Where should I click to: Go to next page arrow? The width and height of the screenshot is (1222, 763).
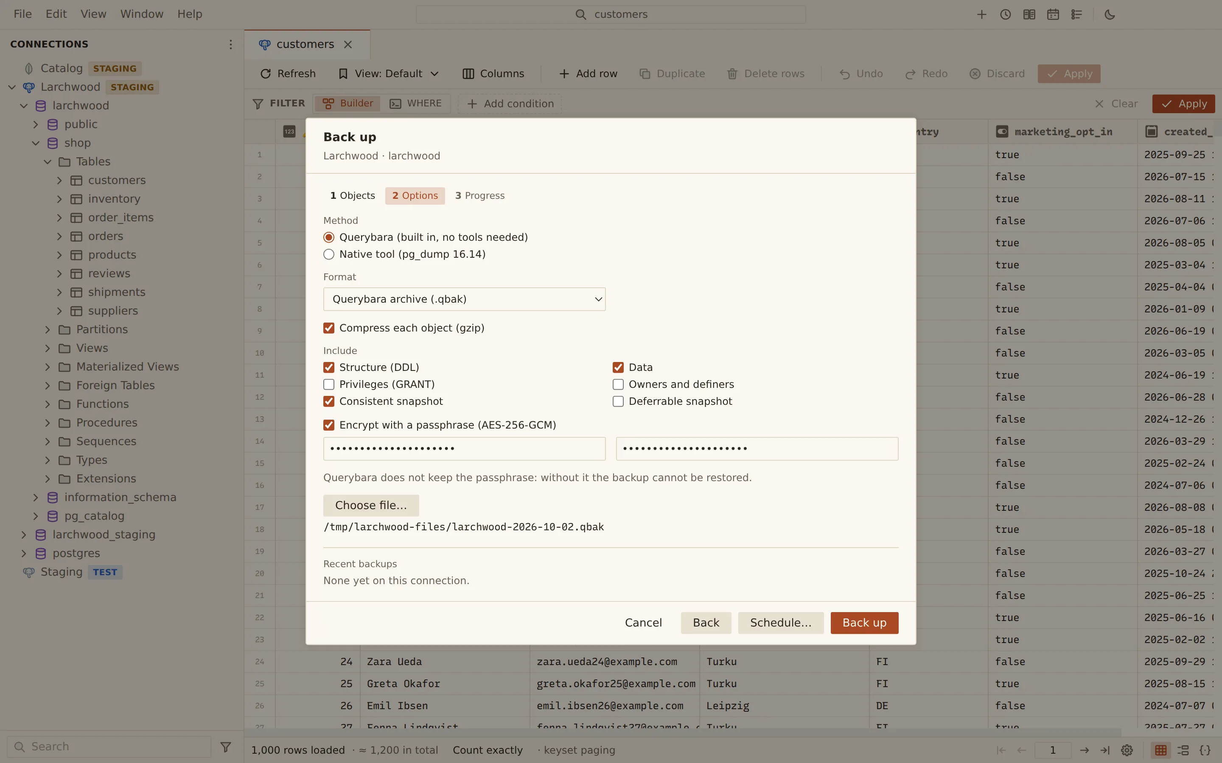[1084, 750]
